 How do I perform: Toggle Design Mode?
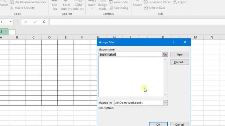[102, 6]
